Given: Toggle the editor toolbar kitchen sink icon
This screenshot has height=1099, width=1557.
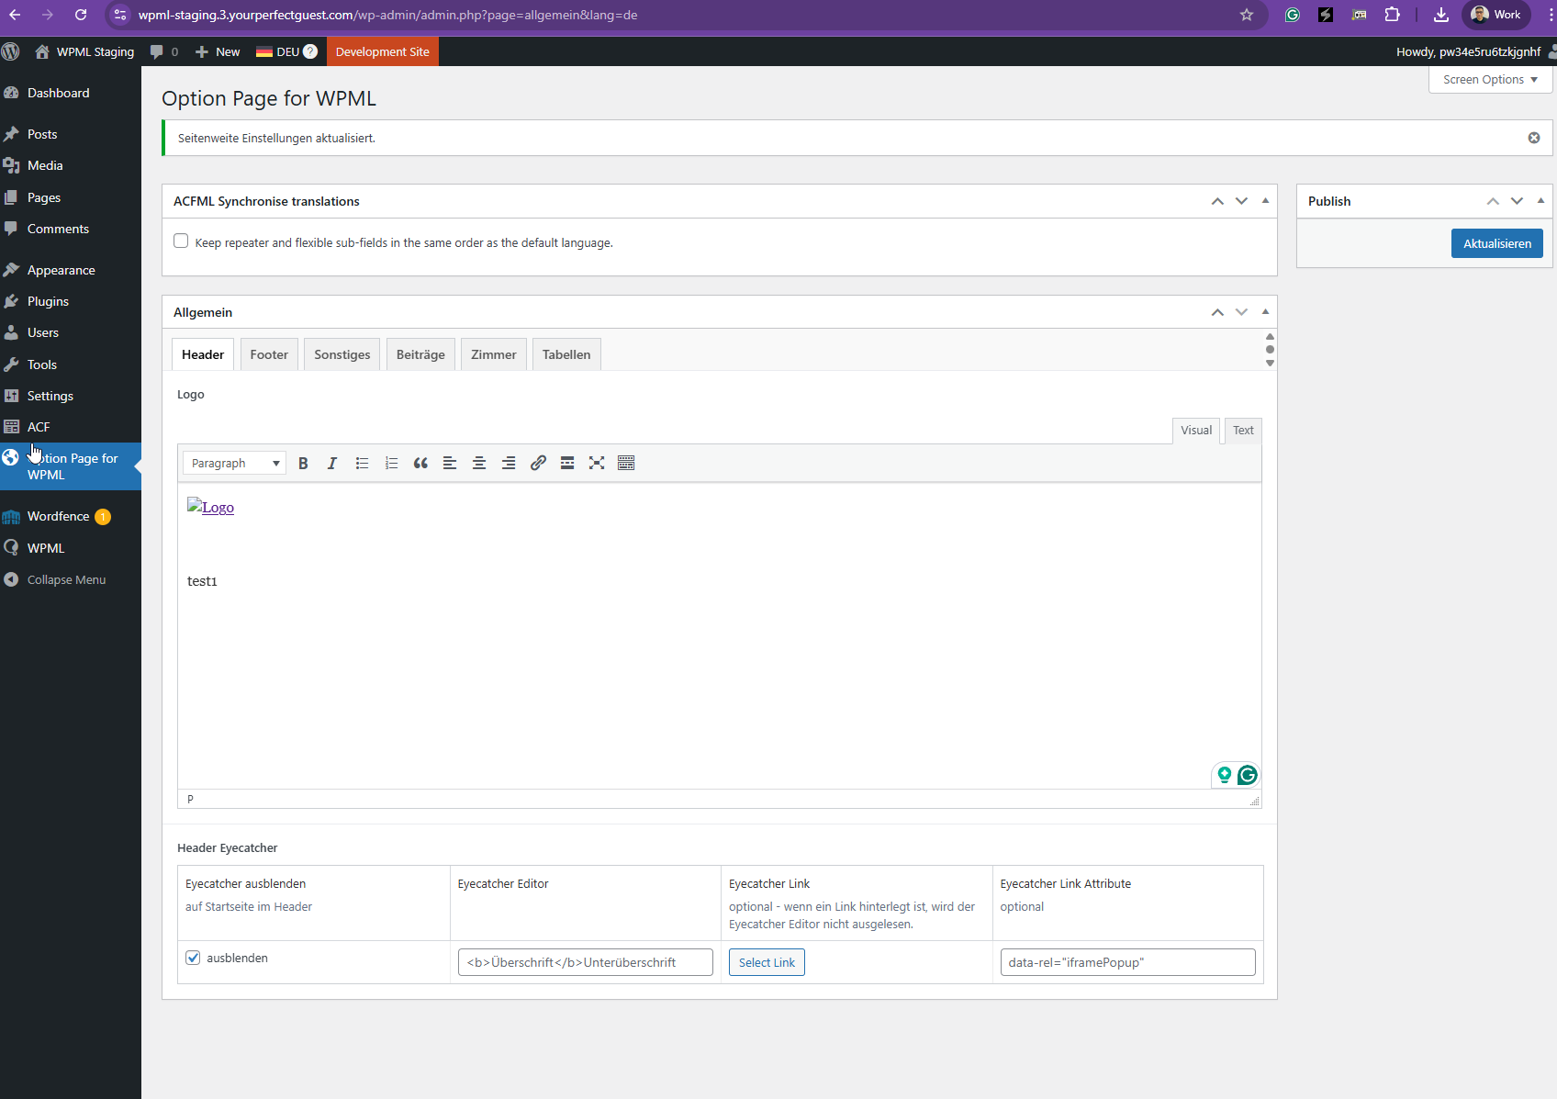Looking at the screenshot, I should 626,464.
